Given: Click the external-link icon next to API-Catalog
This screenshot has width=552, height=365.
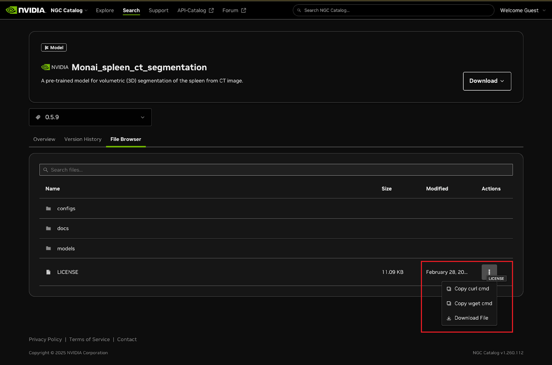Looking at the screenshot, I should pyautogui.click(x=211, y=10).
